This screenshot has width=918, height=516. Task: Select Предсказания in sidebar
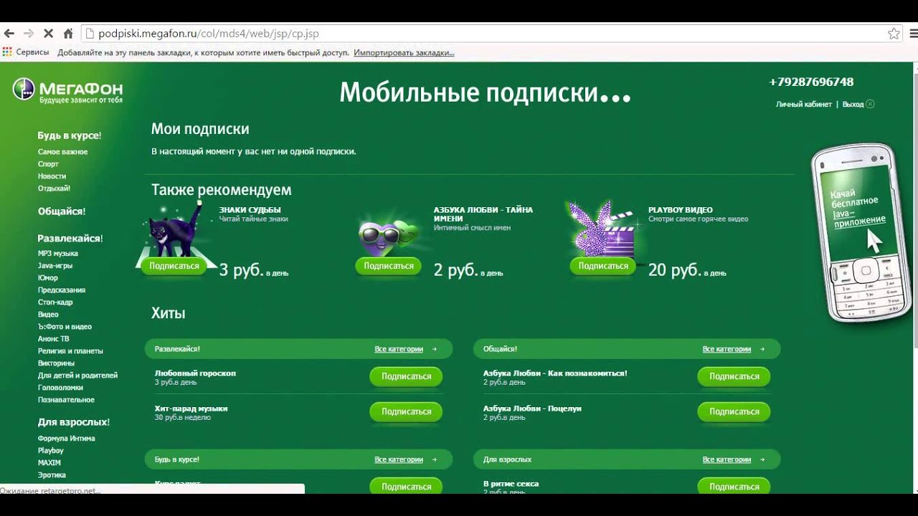tap(62, 290)
